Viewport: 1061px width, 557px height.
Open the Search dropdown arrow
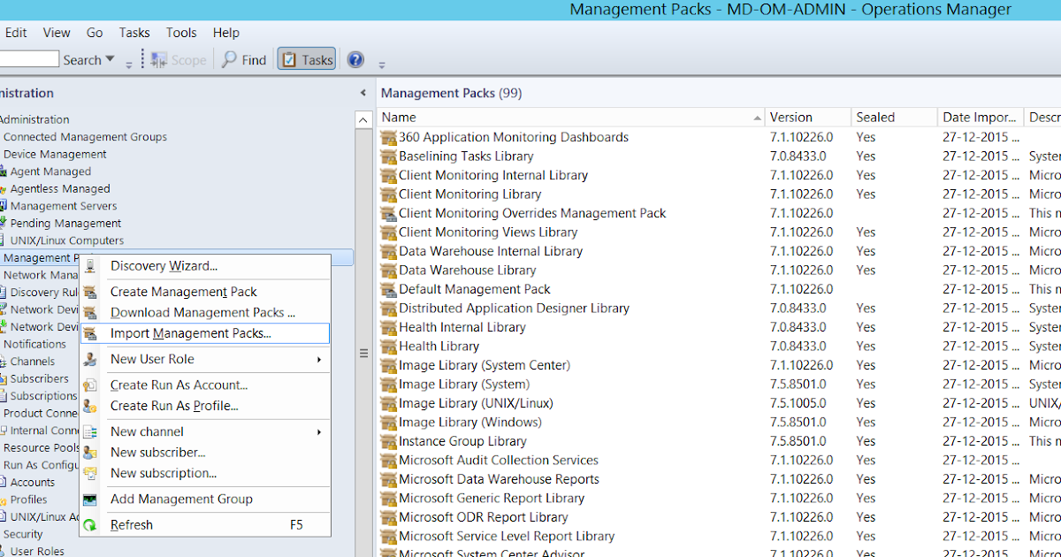pyautogui.click(x=110, y=59)
